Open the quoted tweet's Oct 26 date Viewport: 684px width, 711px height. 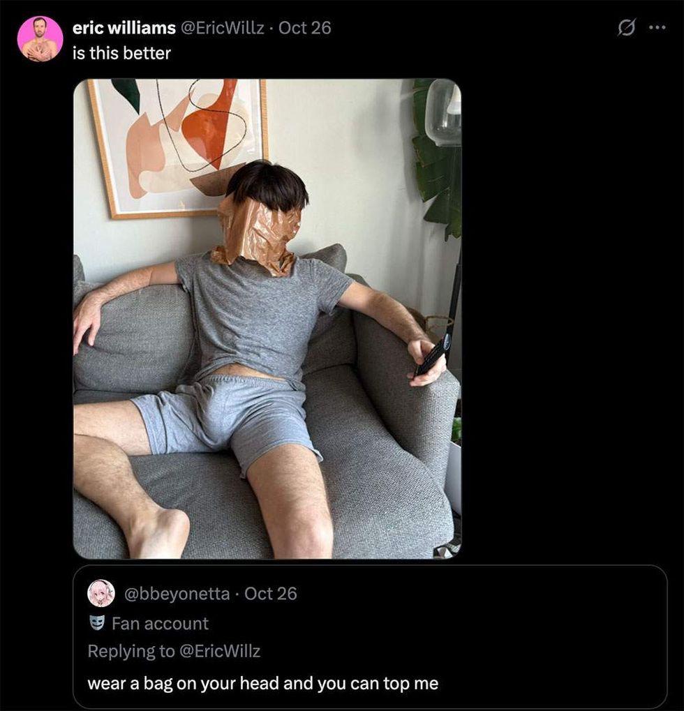pos(270,594)
